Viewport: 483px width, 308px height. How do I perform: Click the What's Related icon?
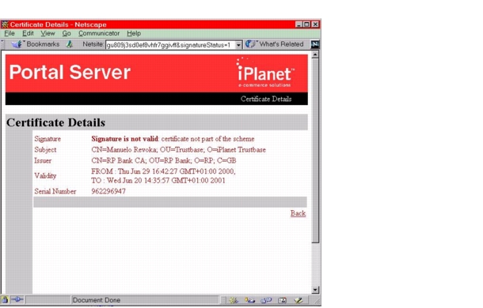(250, 44)
